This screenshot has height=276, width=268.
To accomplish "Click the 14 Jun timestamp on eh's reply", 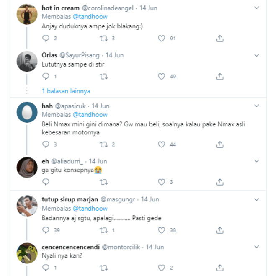I will point(98,161).
